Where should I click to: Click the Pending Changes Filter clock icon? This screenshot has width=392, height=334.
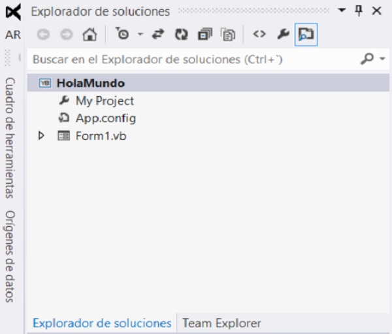pyautogui.click(x=122, y=33)
